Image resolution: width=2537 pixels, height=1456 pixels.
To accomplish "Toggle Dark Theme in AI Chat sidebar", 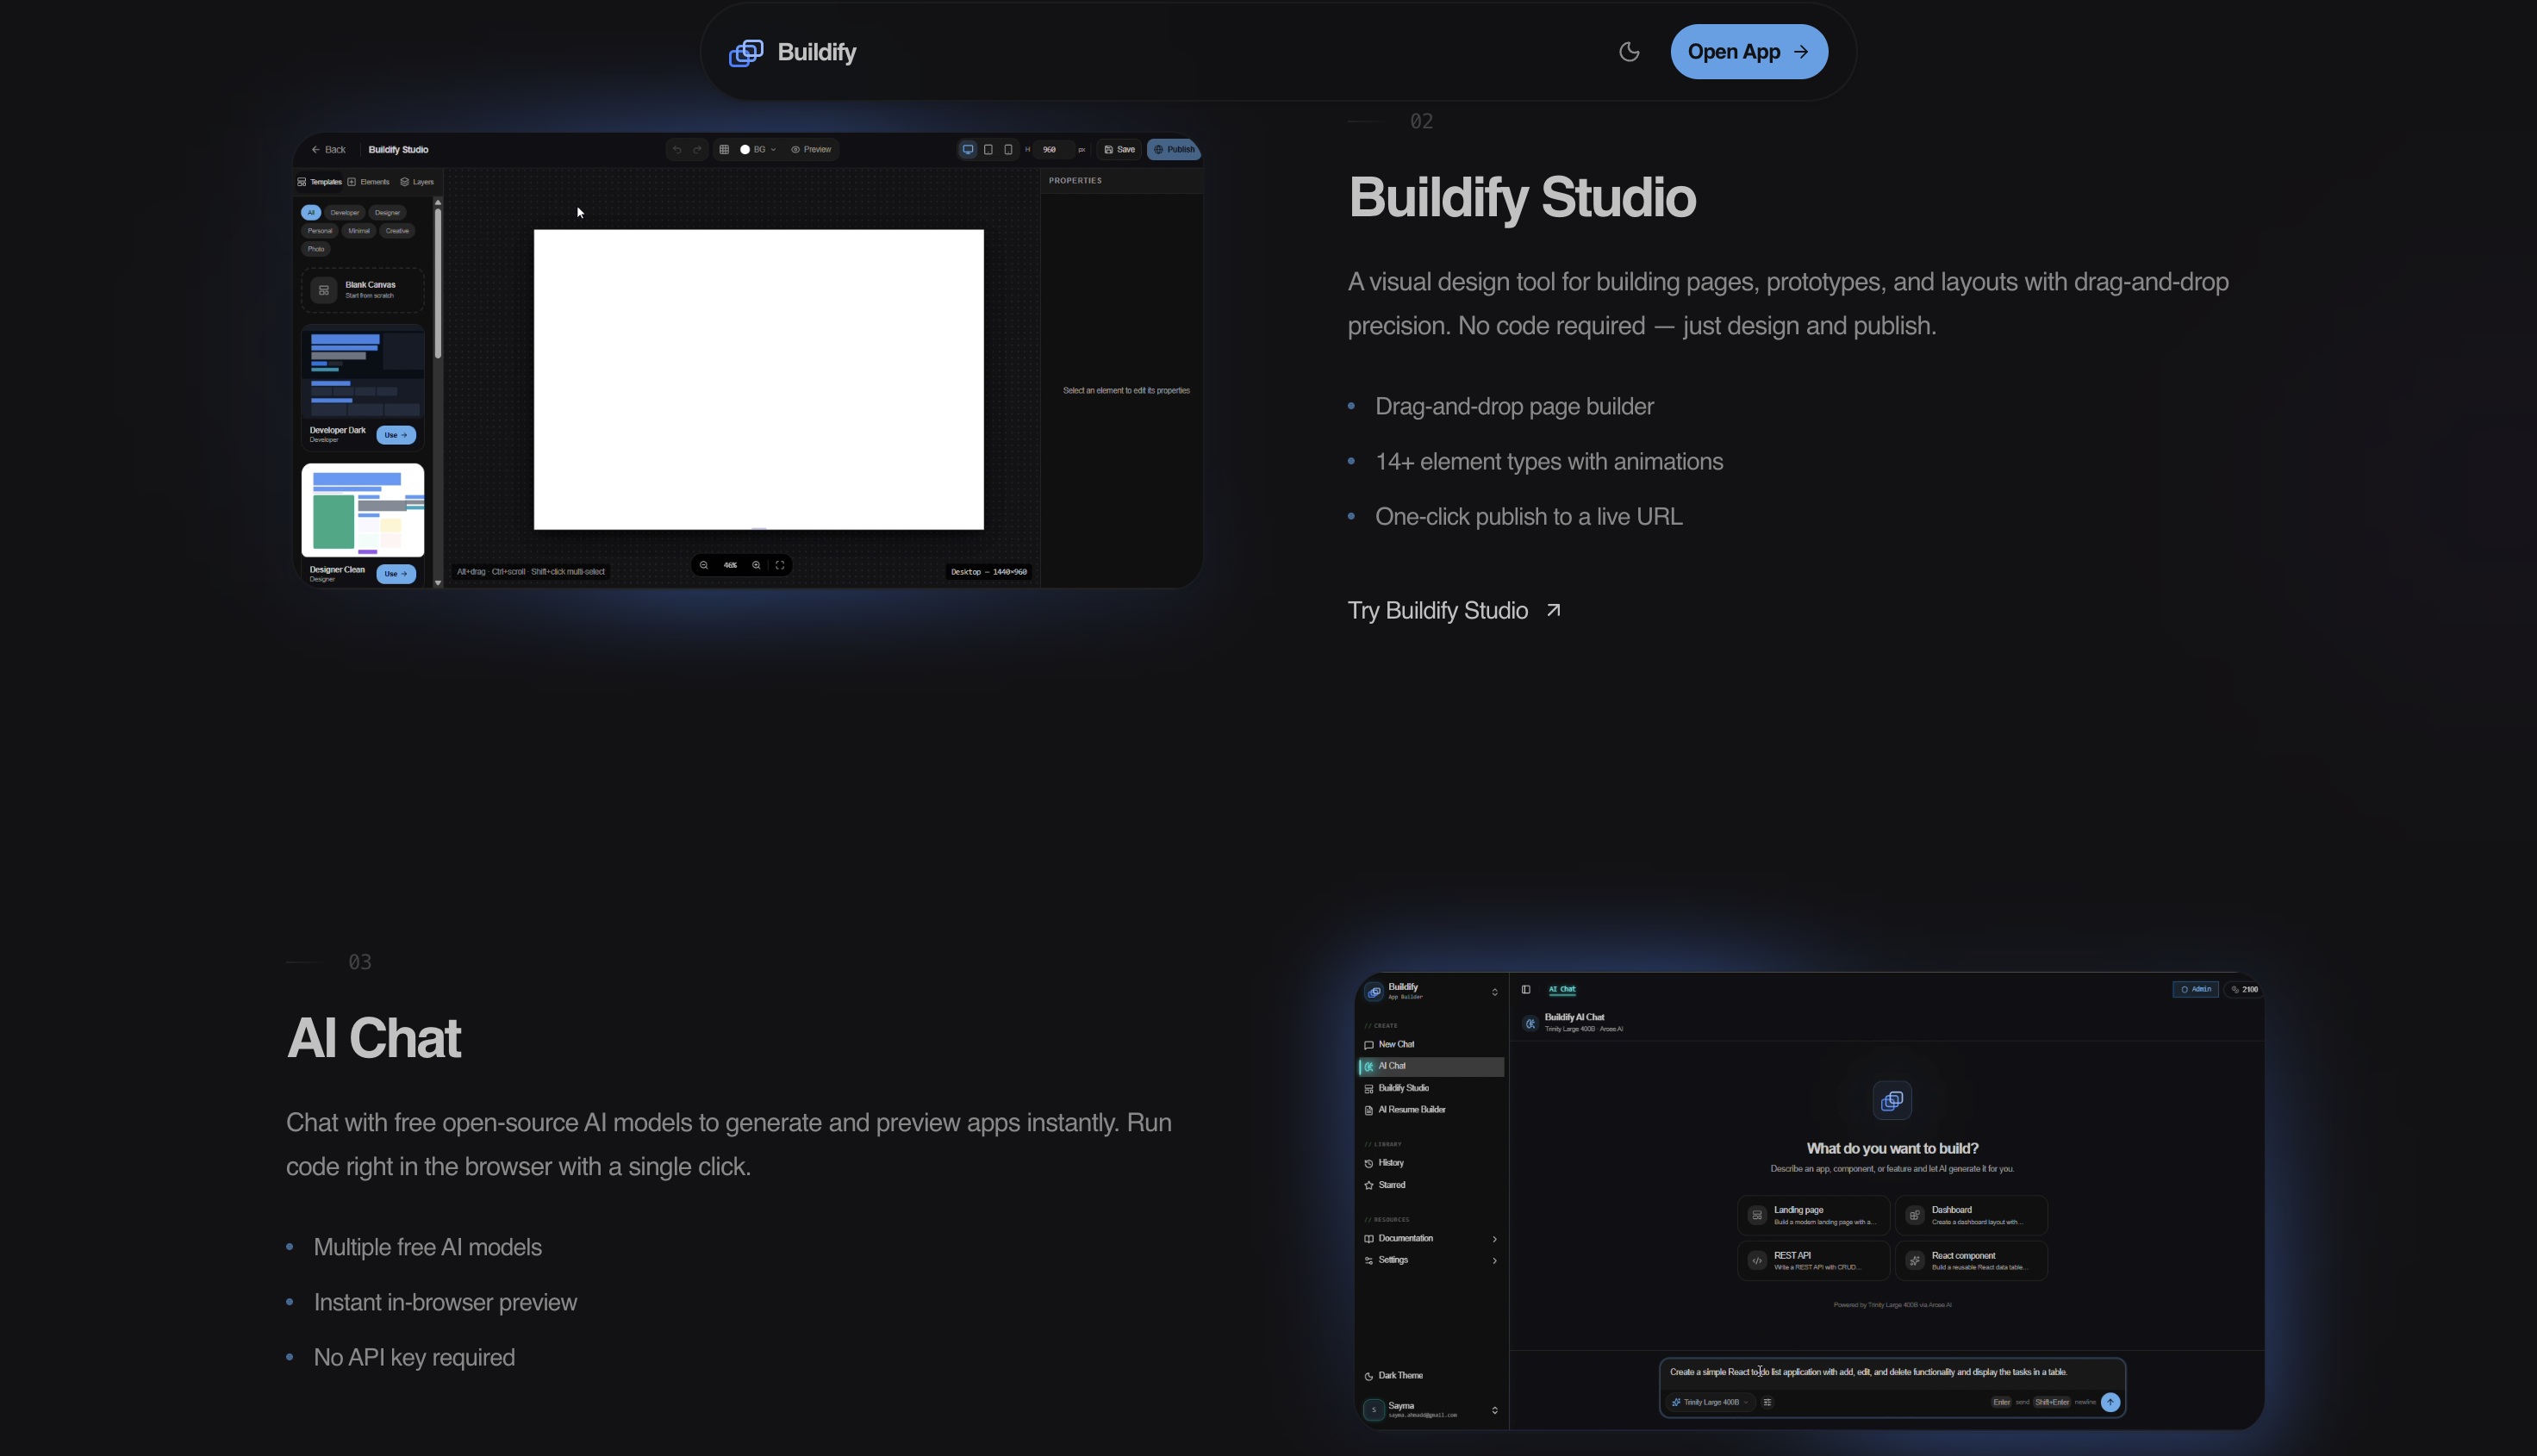I will pos(1398,1376).
